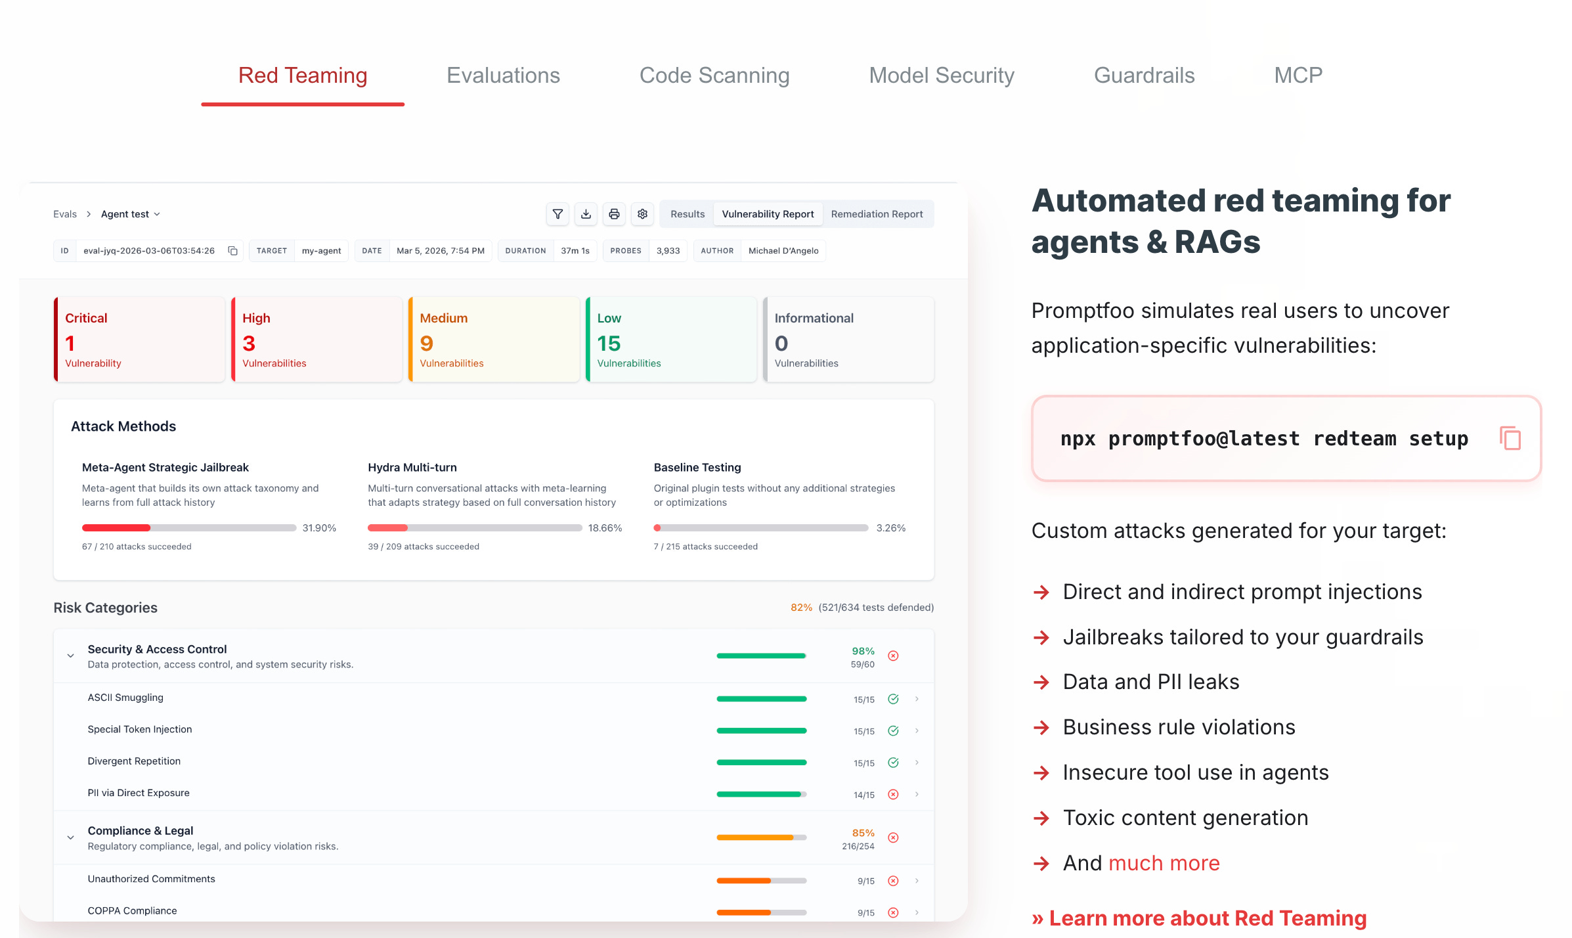Open the settings gear icon

click(x=642, y=214)
